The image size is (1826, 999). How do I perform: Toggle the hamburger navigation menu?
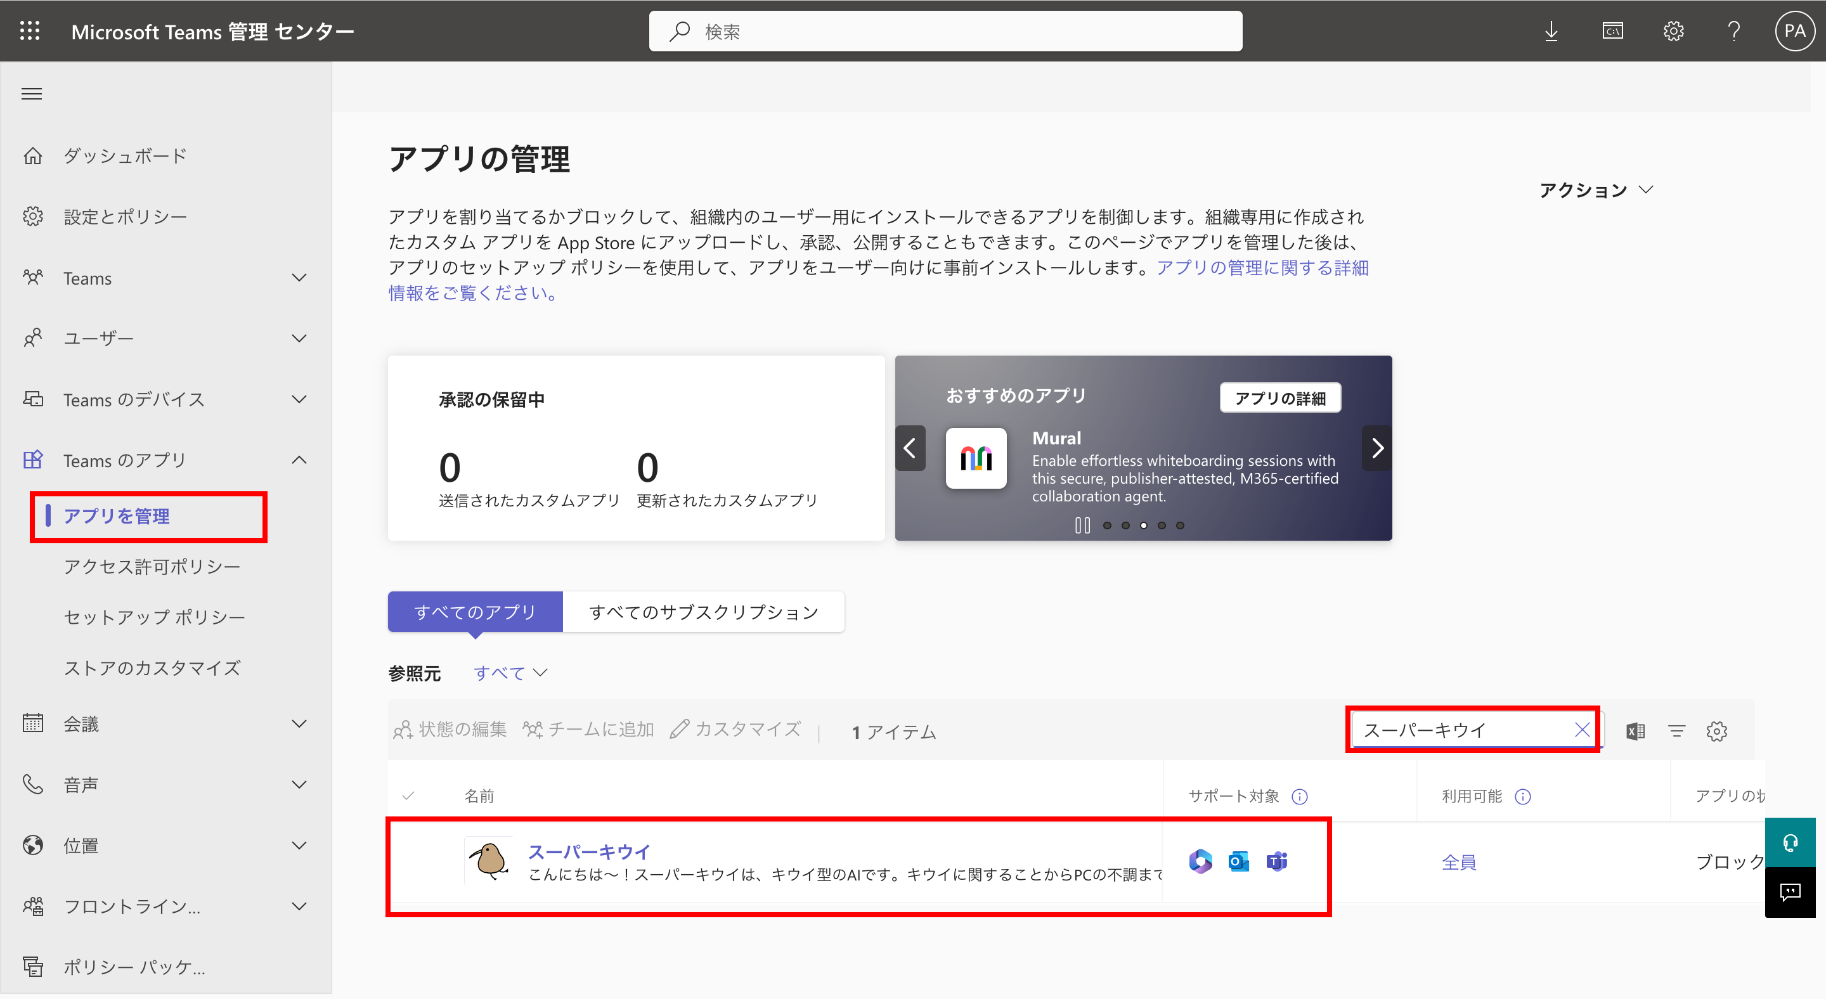tap(32, 94)
